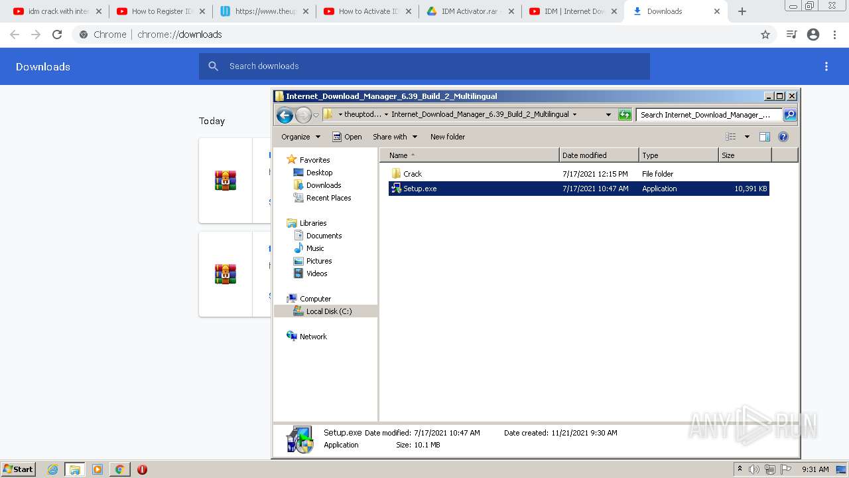Viewport: 849px width, 478px height.
Task: Sort by Size column header
Action: [x=745, y=155]
